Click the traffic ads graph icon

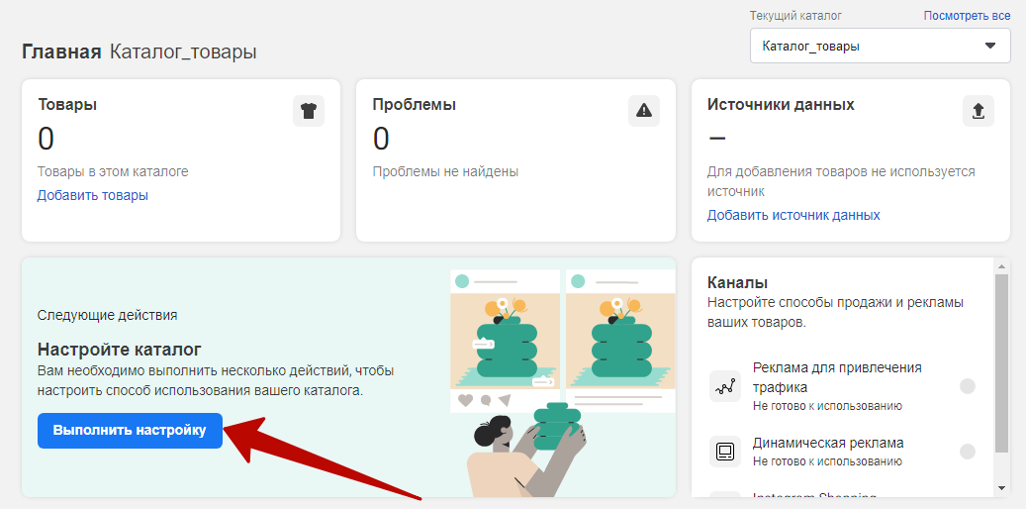click(x=725, y=386)
